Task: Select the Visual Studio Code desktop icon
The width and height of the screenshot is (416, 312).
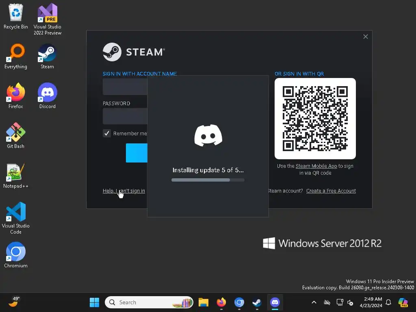Action: click(x=16, y=218)
